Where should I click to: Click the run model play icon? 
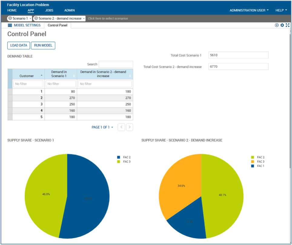[277, 25]
